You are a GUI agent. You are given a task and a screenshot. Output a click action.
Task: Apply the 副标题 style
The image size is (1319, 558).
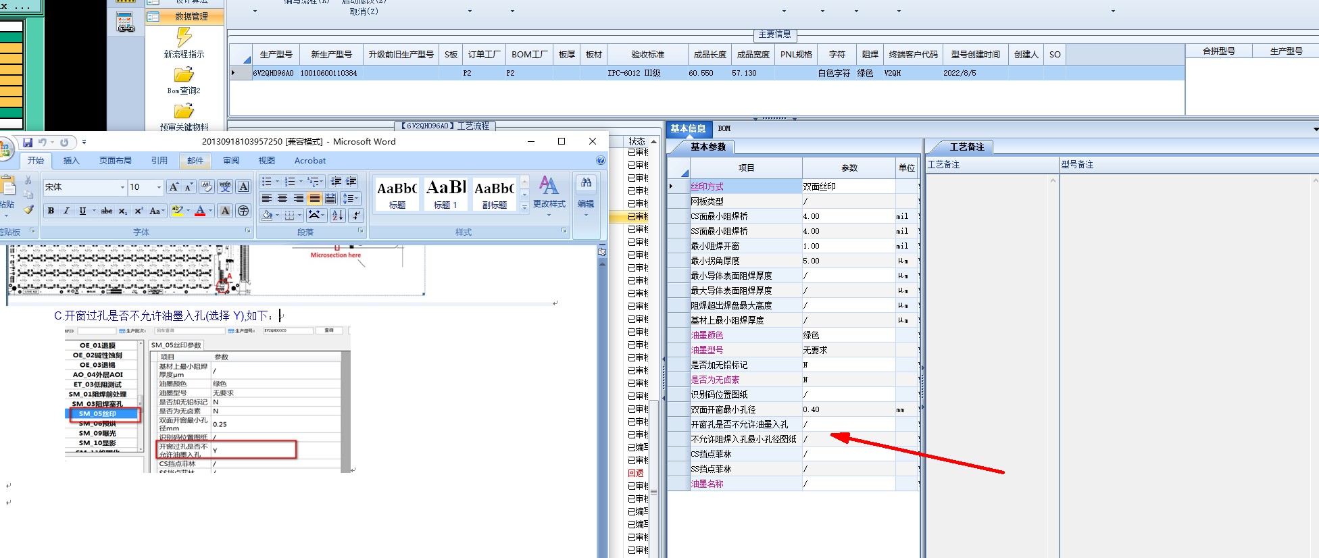click(494, 193)
